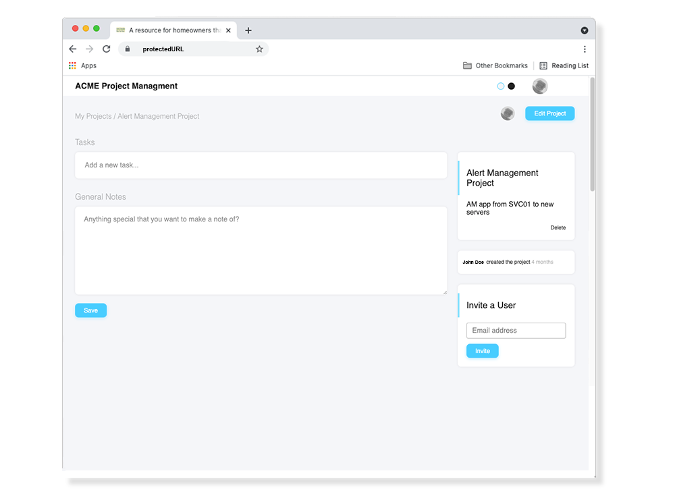Click the Add a new task field
This screenshot has height=494, width=675.
261,165
